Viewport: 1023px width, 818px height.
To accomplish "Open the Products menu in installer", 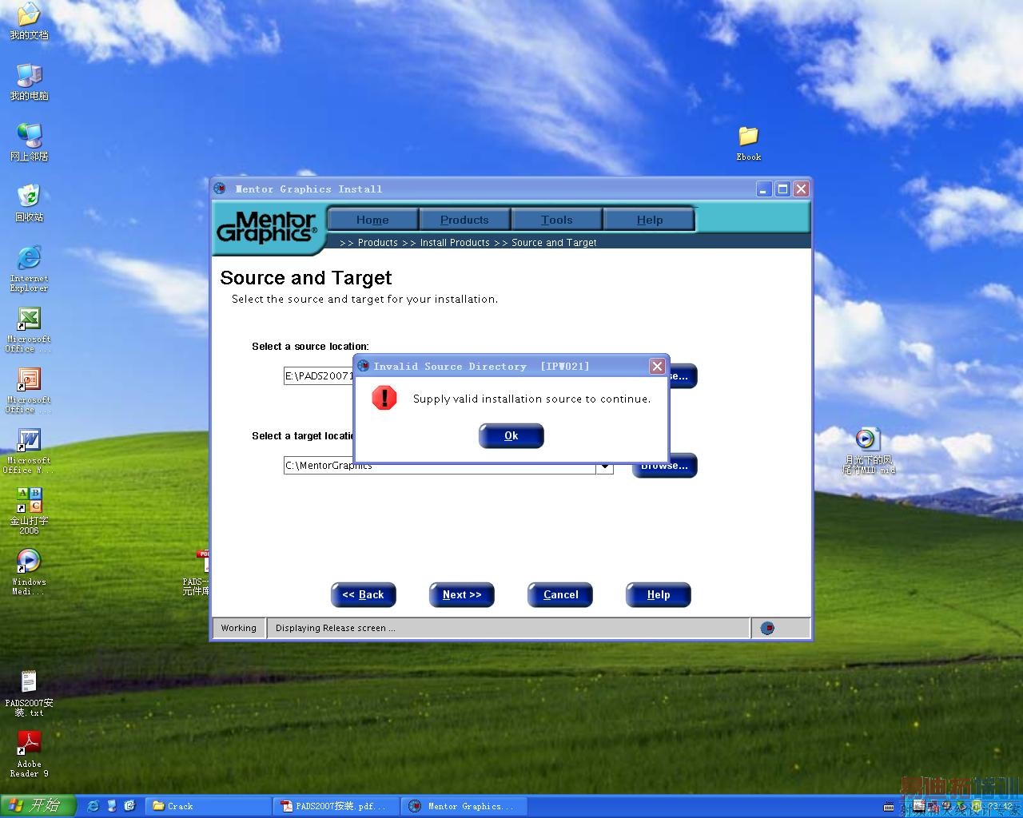I will tap(464, 220).
